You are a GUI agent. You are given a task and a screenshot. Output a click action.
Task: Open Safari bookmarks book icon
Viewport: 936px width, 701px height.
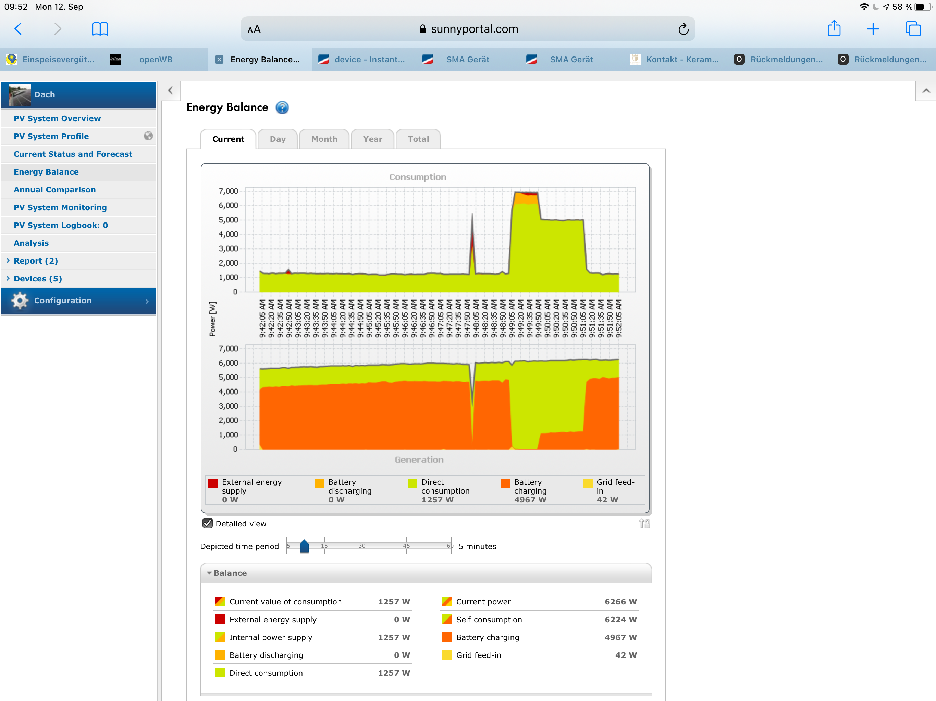pos(100,29)
